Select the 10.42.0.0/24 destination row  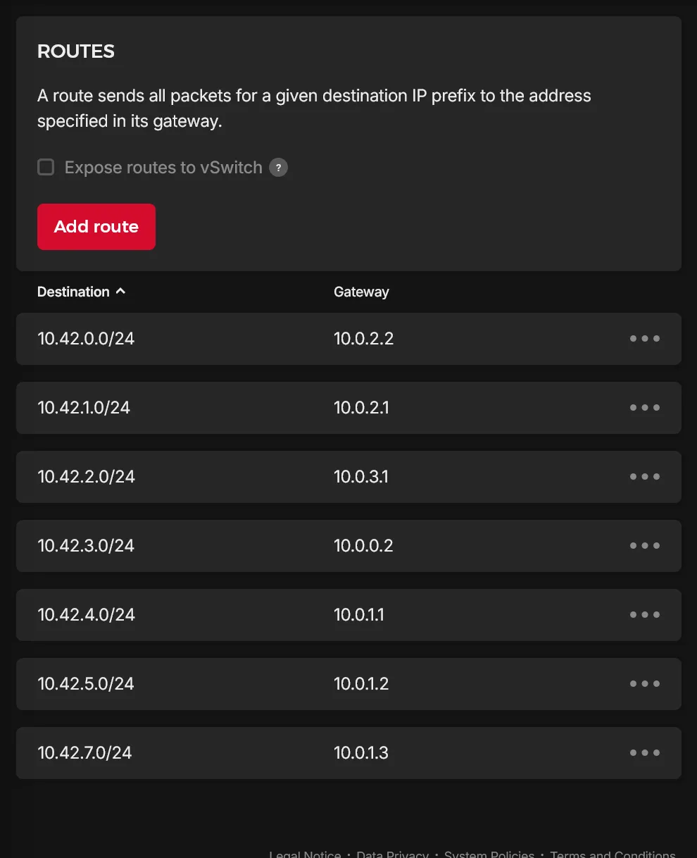click(x=86, y=339)
